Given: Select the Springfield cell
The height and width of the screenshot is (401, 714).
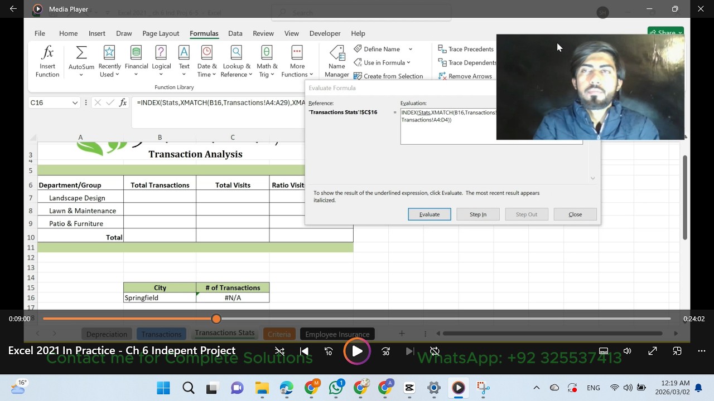Looking at the screenshot, I should tap(160, 298).
